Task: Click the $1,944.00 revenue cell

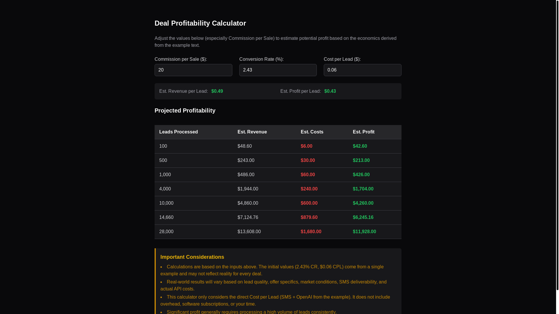Action: (x=264, y=189)
